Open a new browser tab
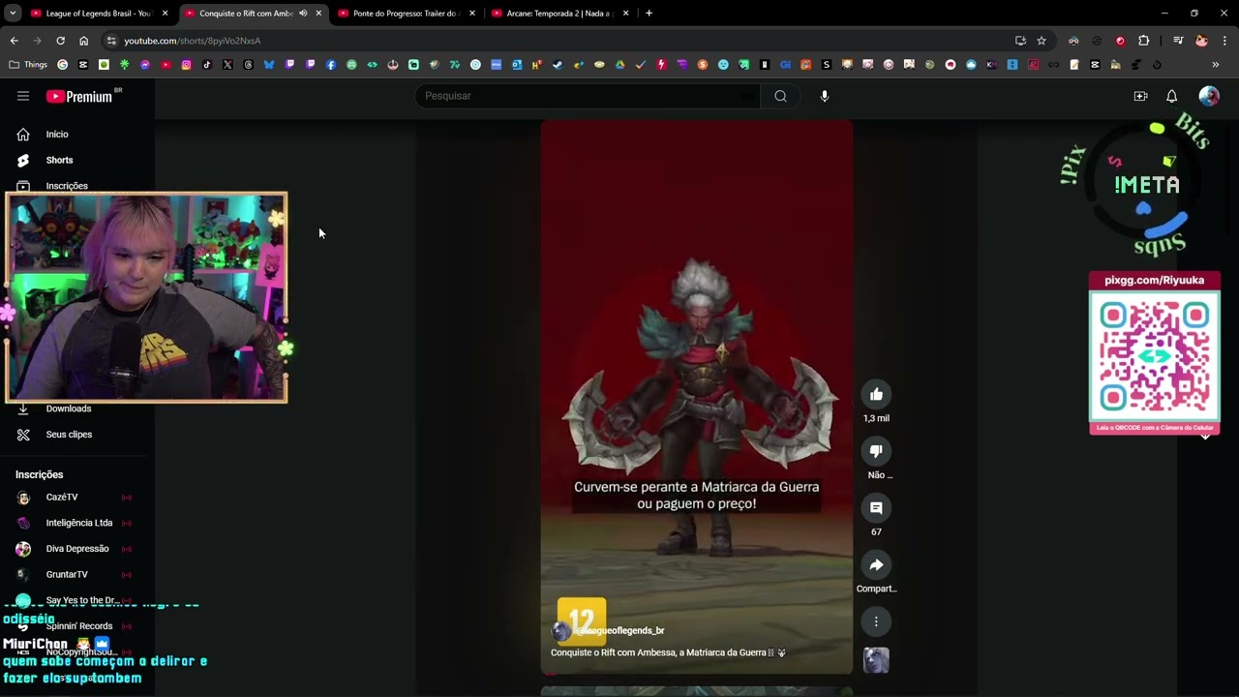 point(649,14)
